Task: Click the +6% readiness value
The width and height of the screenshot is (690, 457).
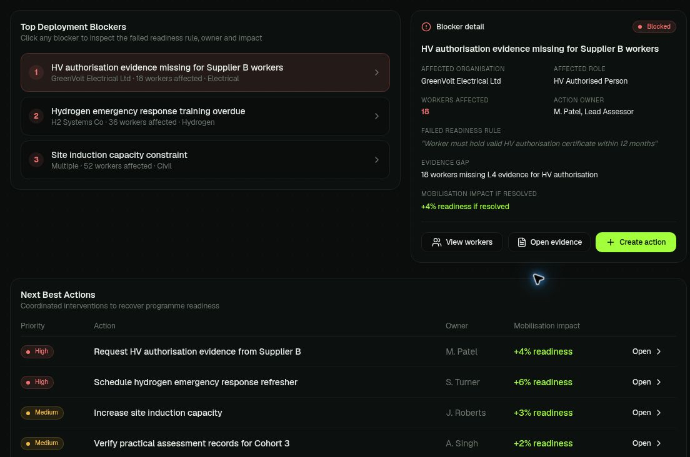Action: tap(543, 382)
